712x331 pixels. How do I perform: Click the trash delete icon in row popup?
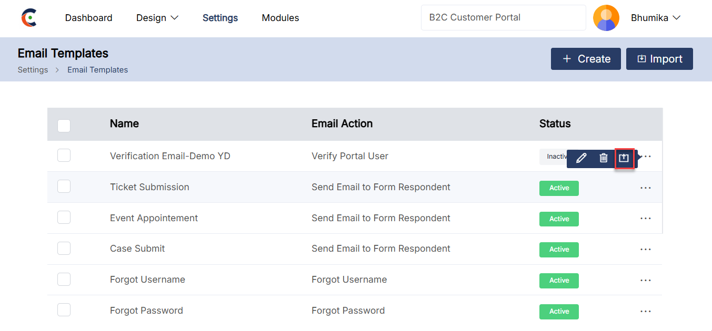[604, 158]
